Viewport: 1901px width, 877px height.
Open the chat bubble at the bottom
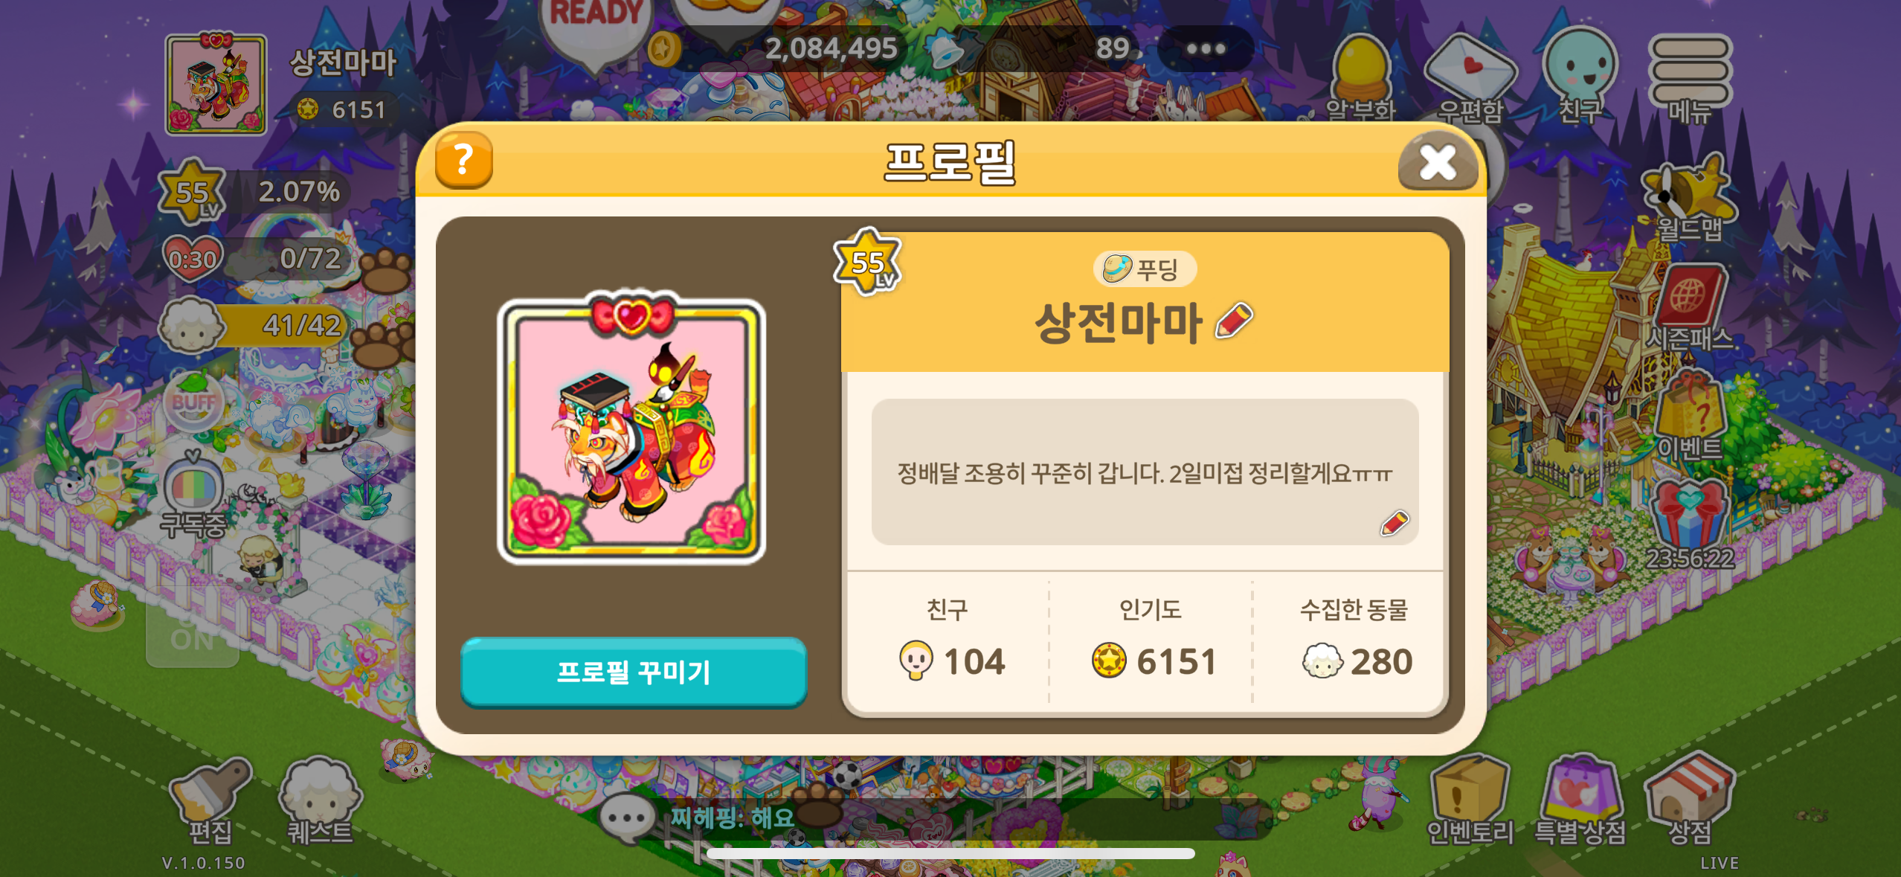point(626,817)
